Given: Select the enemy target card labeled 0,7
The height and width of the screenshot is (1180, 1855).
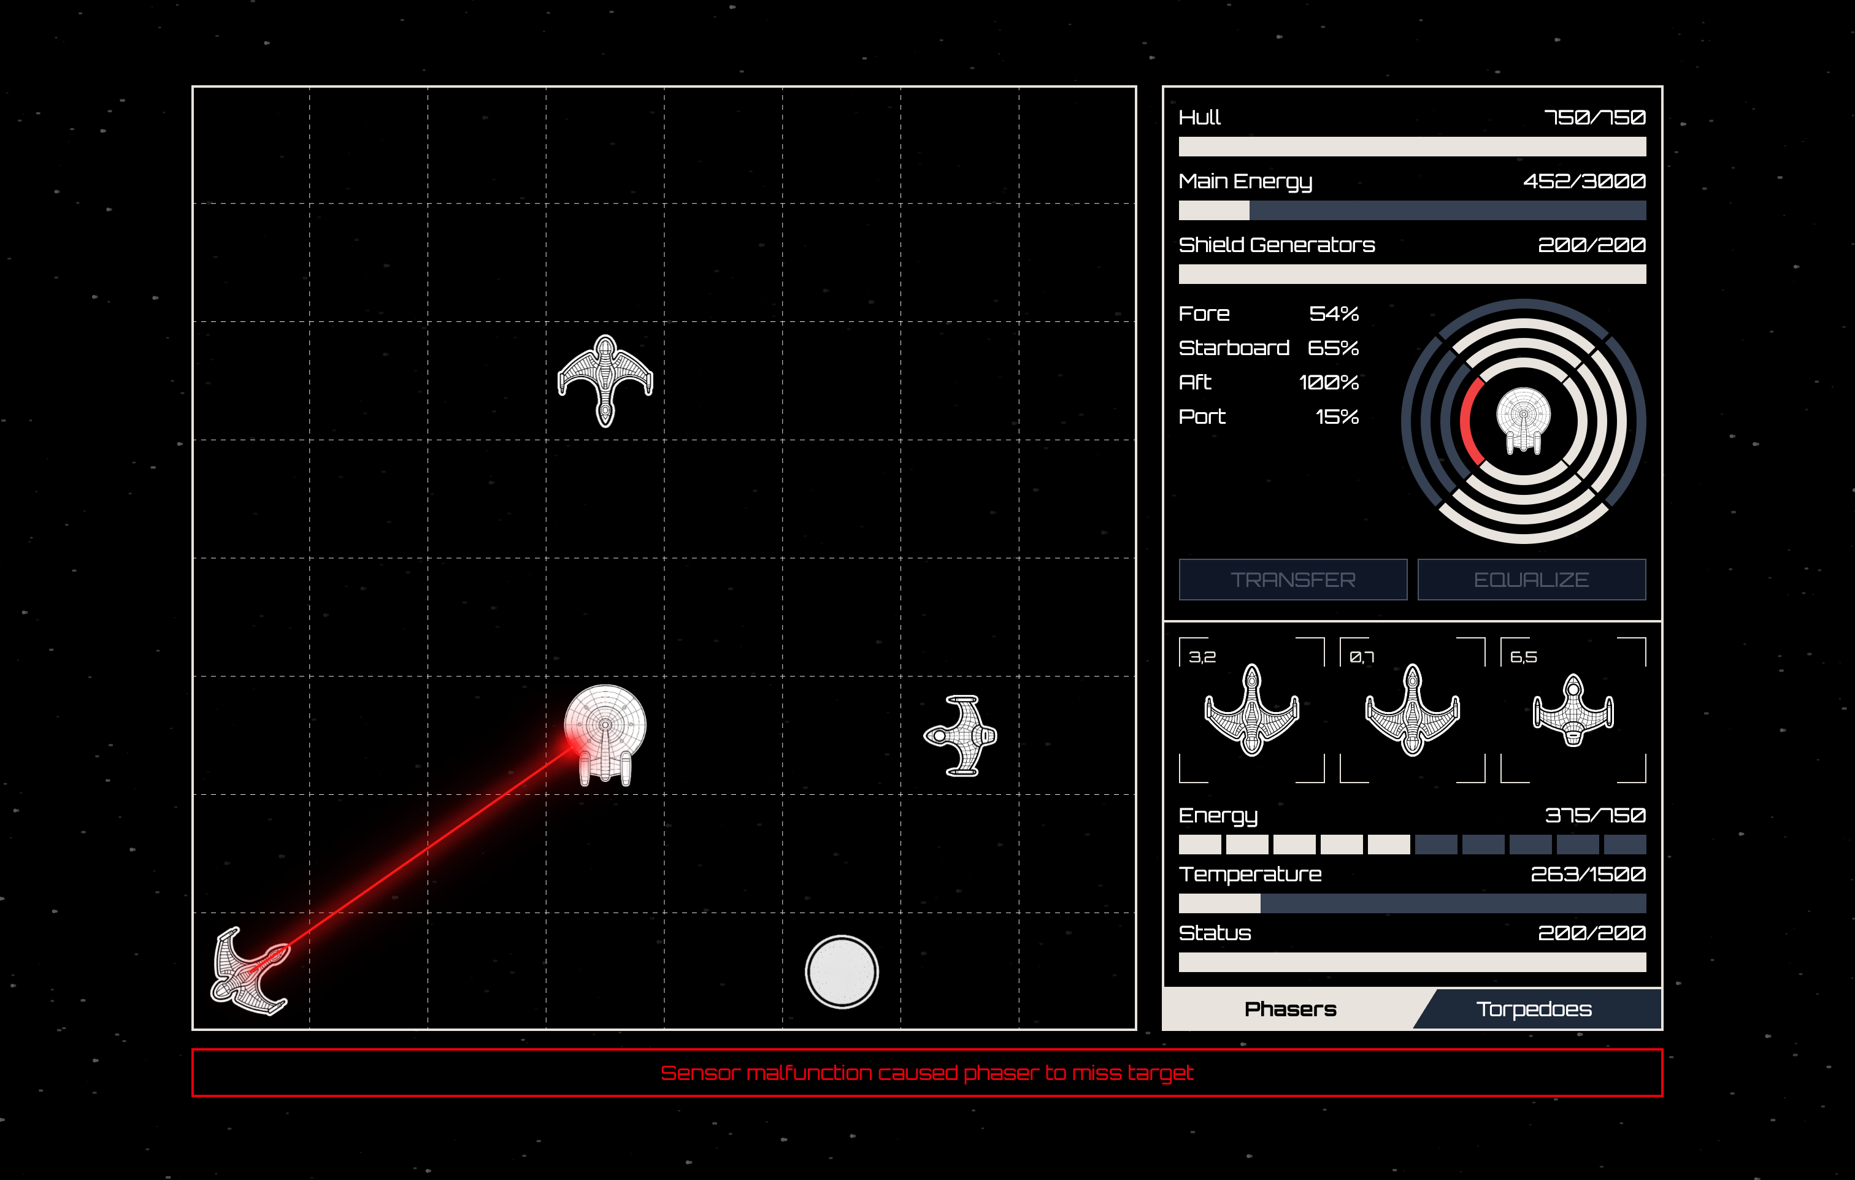Looking at the screenshot, I should [1412, 710].
